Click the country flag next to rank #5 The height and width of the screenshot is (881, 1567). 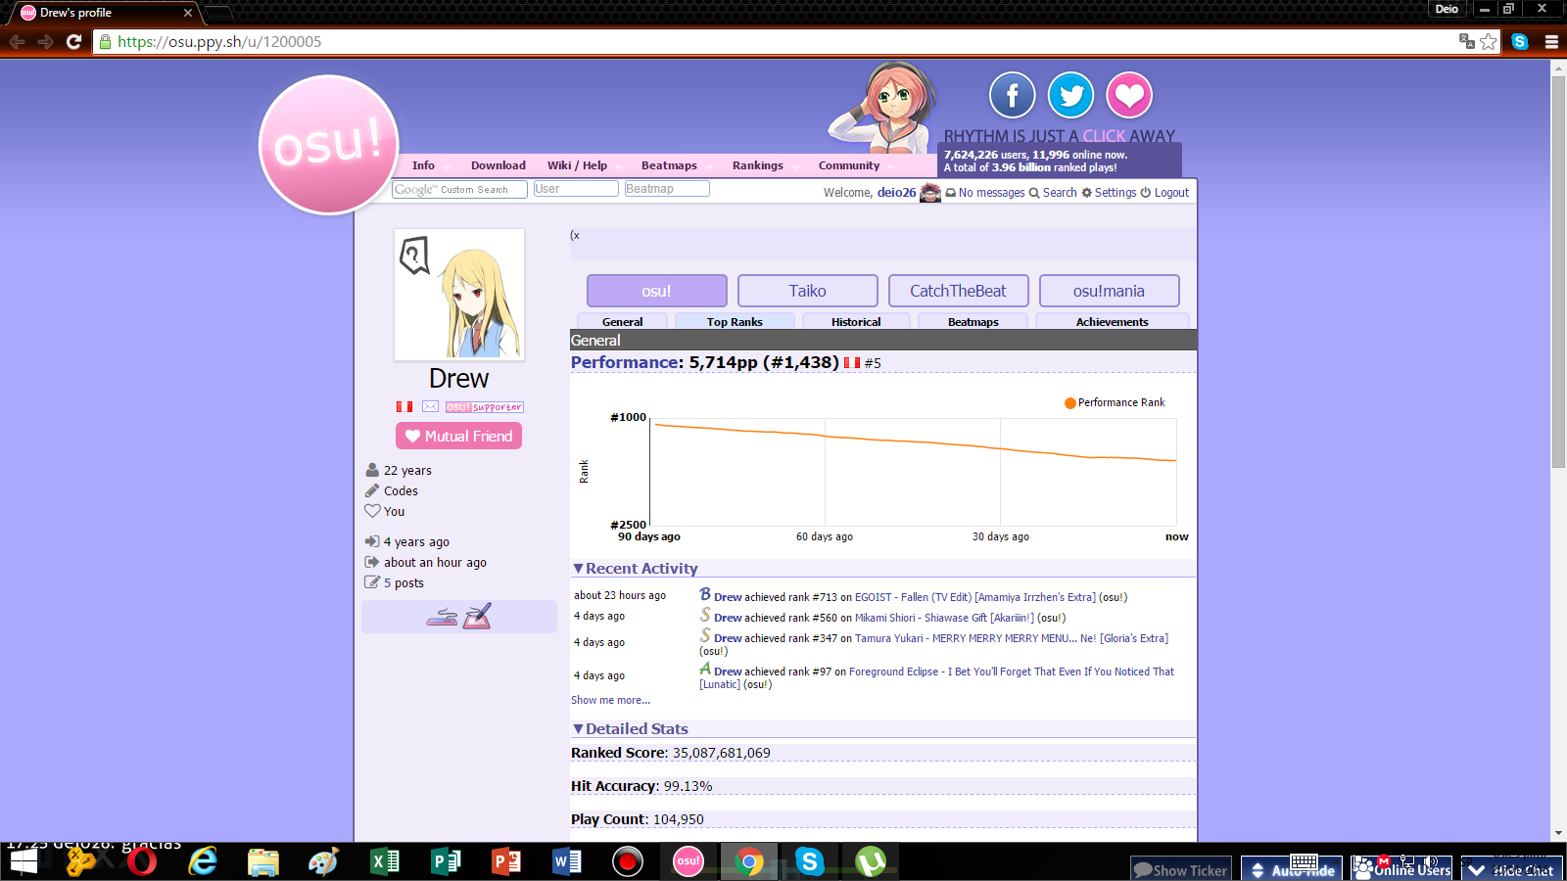click(852, 363)
